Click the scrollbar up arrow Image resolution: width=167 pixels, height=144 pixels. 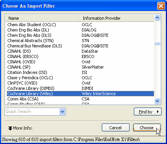click(157, 18)
